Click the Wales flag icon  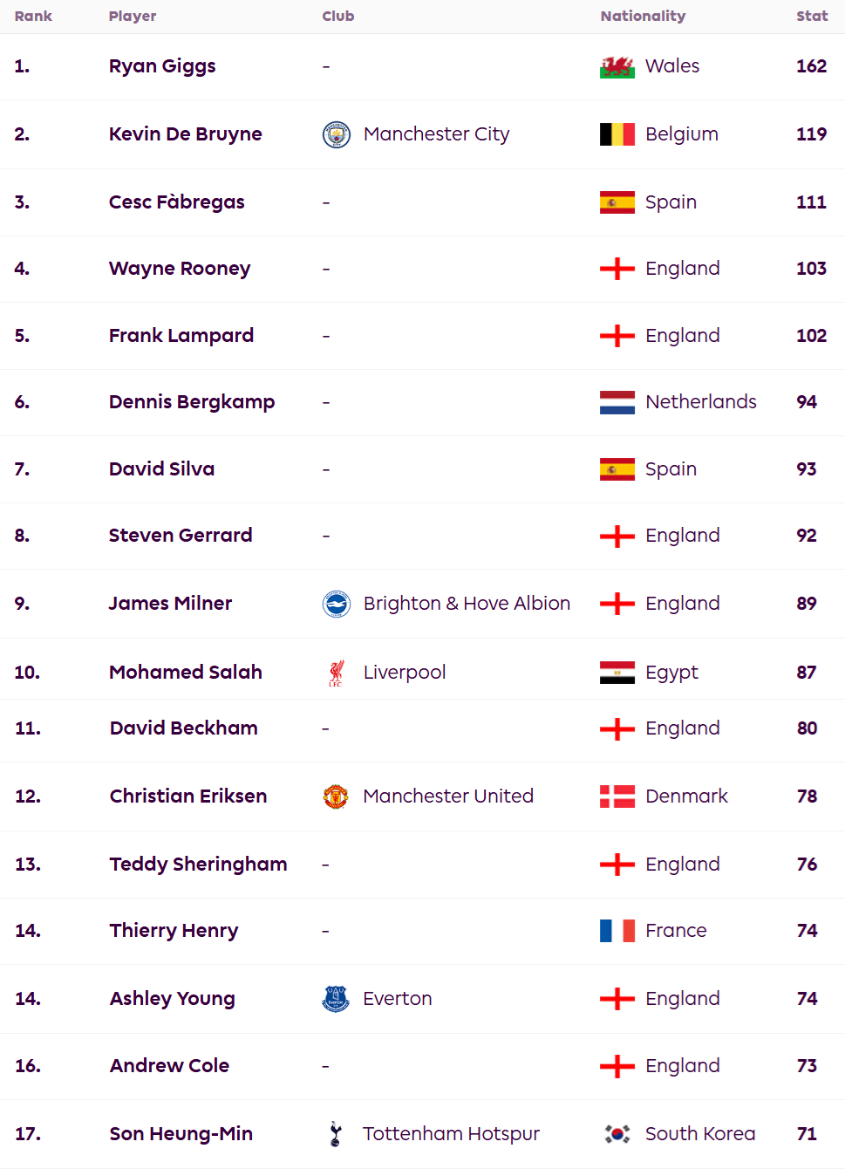(x=617, y=67)
